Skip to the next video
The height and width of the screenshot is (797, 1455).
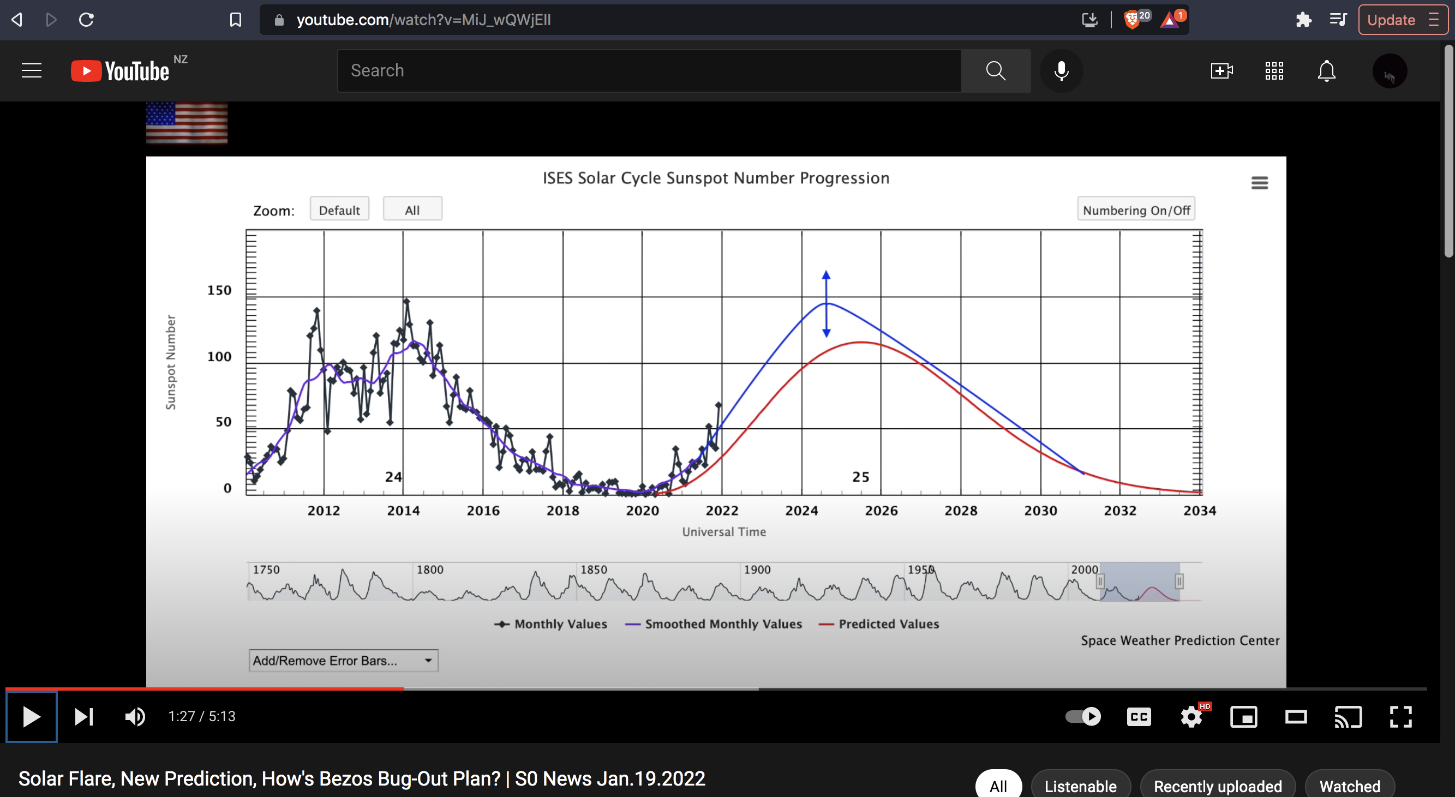pos(83,717)
